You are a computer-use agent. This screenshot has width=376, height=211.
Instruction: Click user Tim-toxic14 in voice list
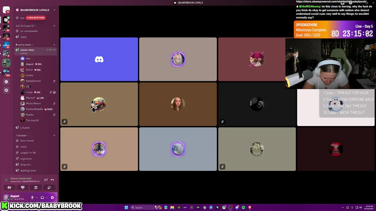point(38,120)
